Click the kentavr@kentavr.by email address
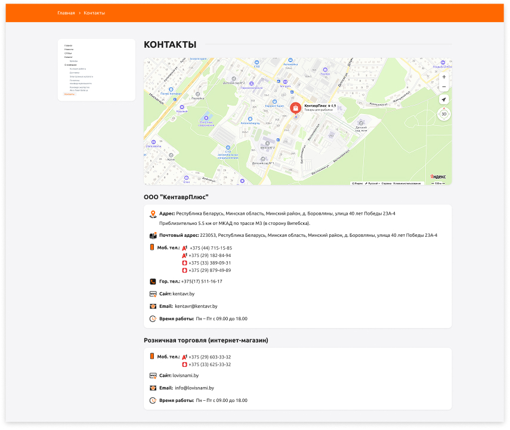 [196, 307]
